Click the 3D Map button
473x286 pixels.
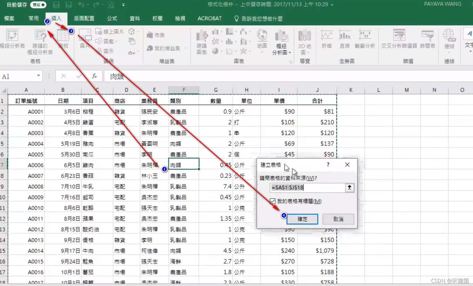[x=305, y=42]
